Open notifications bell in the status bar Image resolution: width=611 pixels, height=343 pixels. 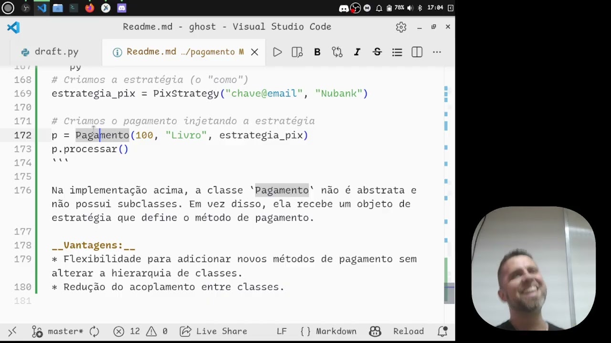pos(442,331)
